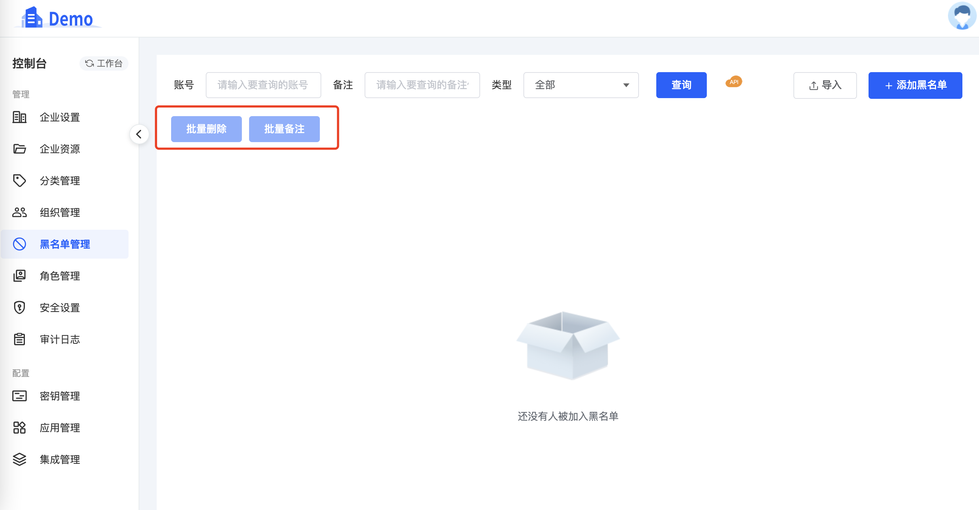Click the 密钥管理 card icon

tap(19, 396)
